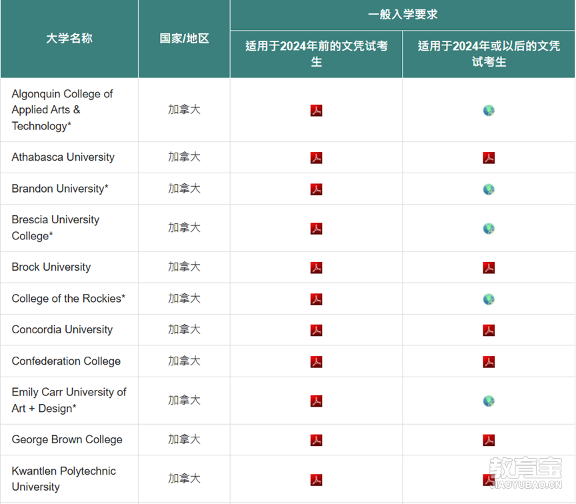Screen dimensions: 576x504
Task: Select the Confederation College name
Action: 66,361
